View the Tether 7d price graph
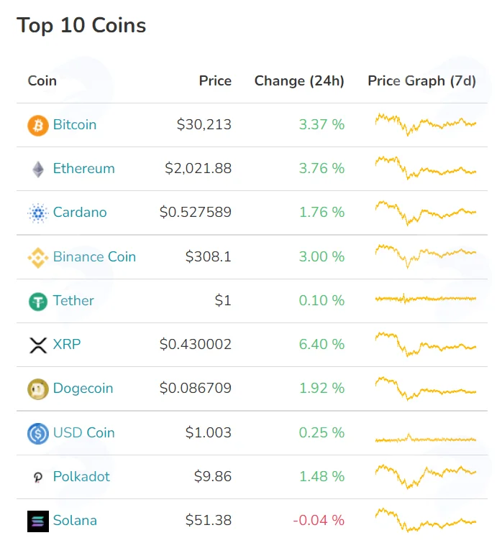 (x=425, y=299)
